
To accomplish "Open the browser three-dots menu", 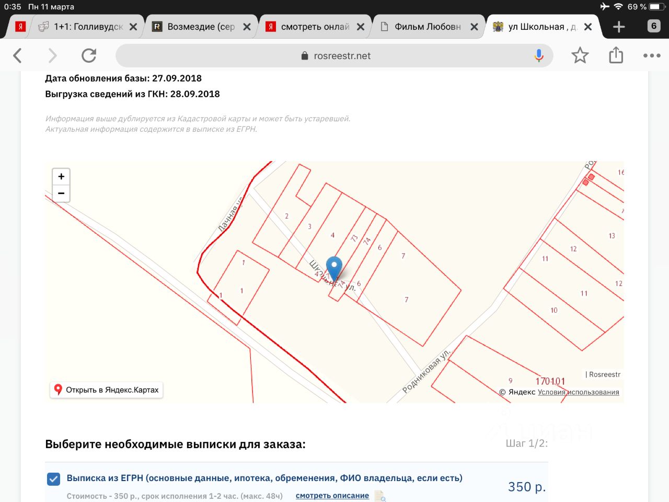I will click(652, 55).
